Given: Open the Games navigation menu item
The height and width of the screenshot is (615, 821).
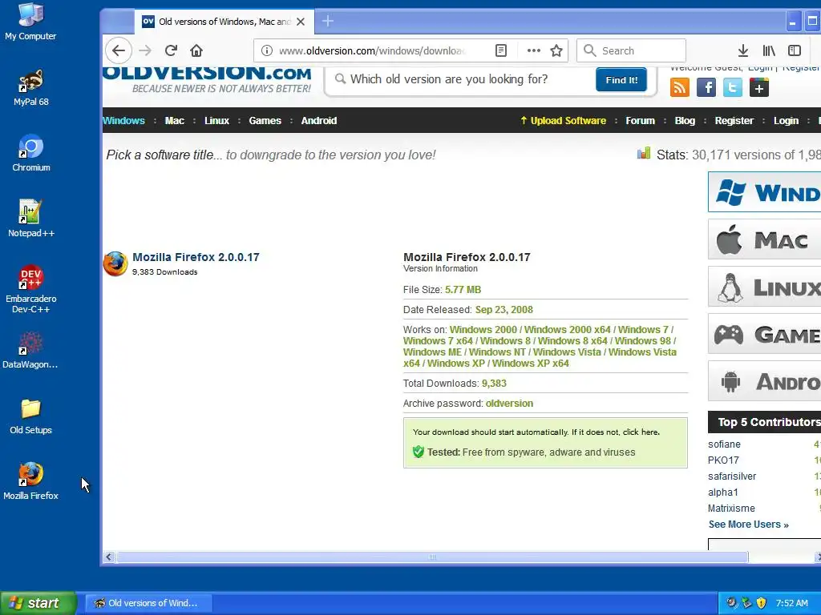Looking at the screenshot, I should tap(265, 121).
